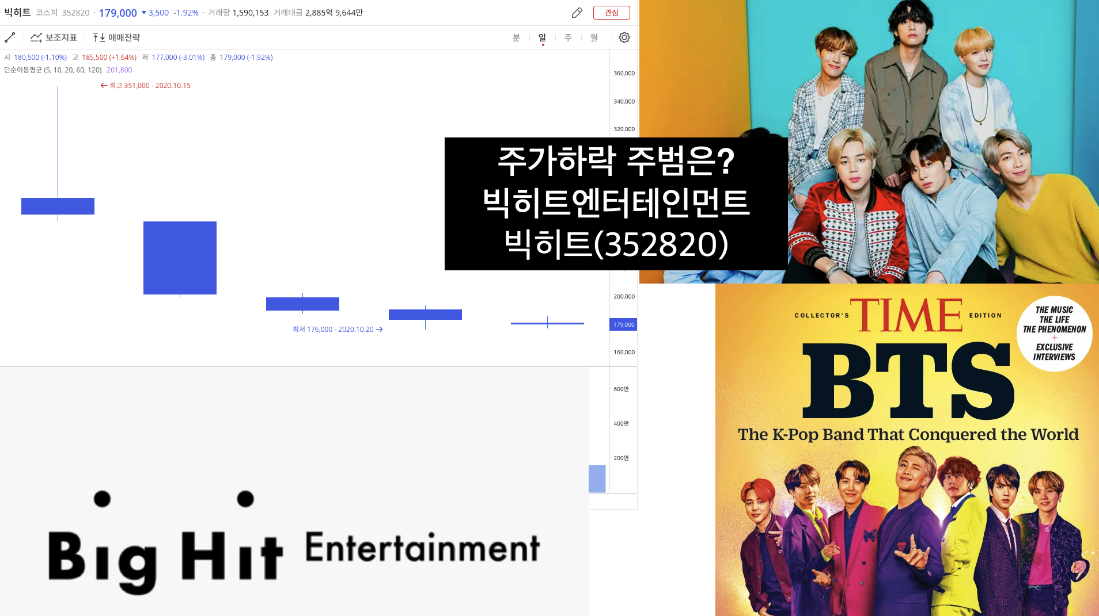Select trading value 2,885억 9,644만
This screenshot has height=616, width=1099.
click(x=334, y=13)
